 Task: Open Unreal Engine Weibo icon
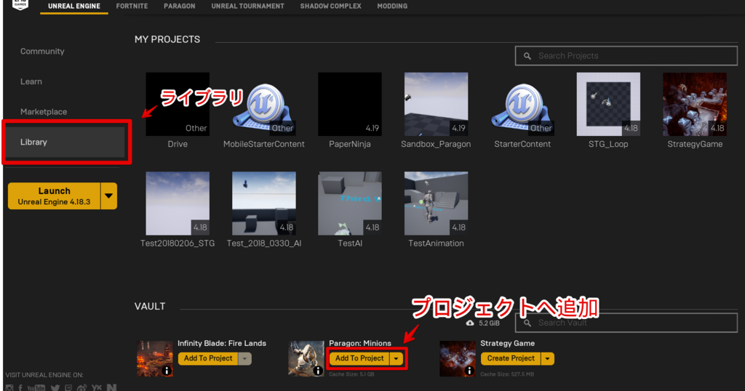81,388
